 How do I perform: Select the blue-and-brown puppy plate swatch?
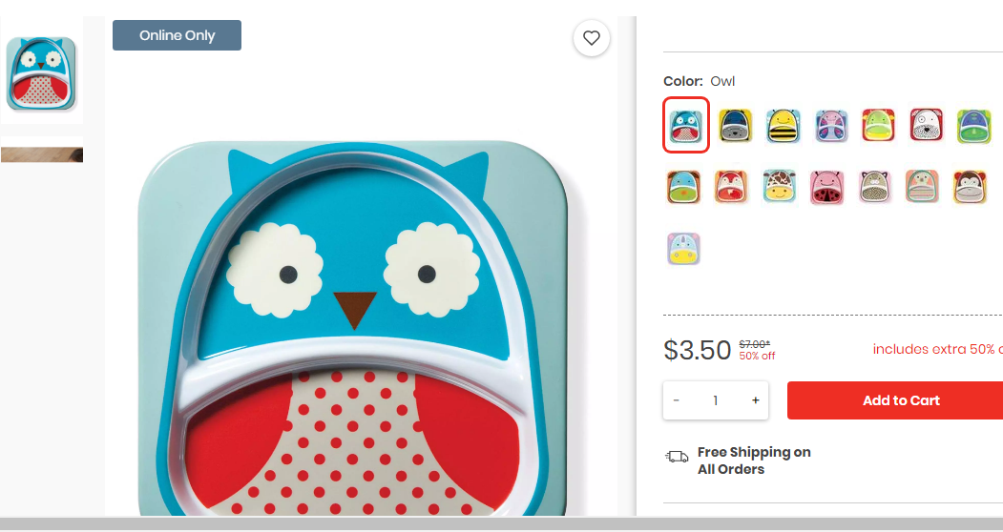pos(684,187)
